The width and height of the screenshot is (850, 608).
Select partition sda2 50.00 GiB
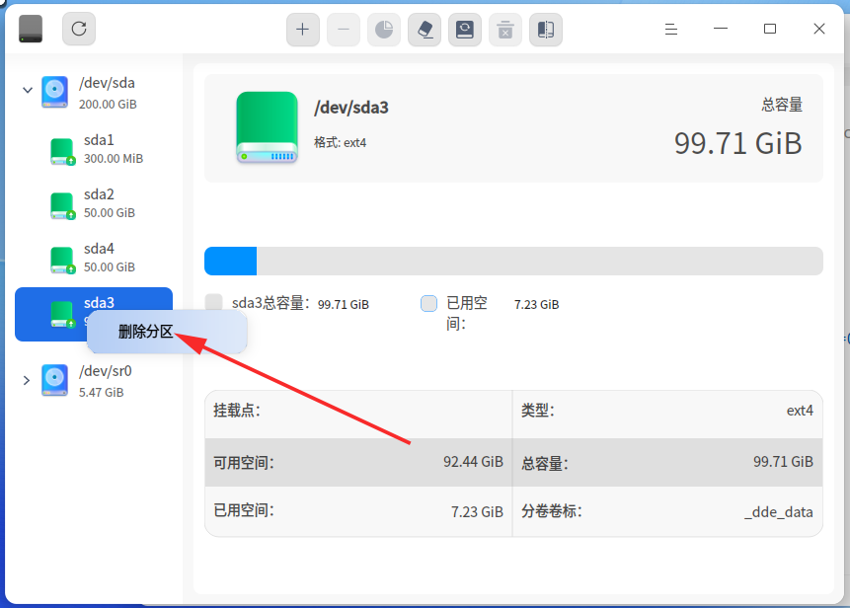click(93, 204)
